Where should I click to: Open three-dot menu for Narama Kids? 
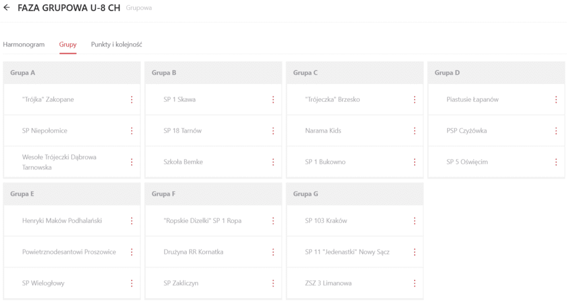click(415, 131)
